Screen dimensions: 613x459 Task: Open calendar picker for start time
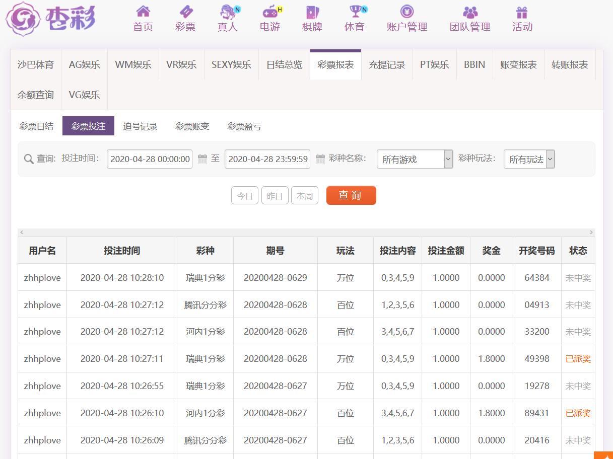[x=202, y=159]
